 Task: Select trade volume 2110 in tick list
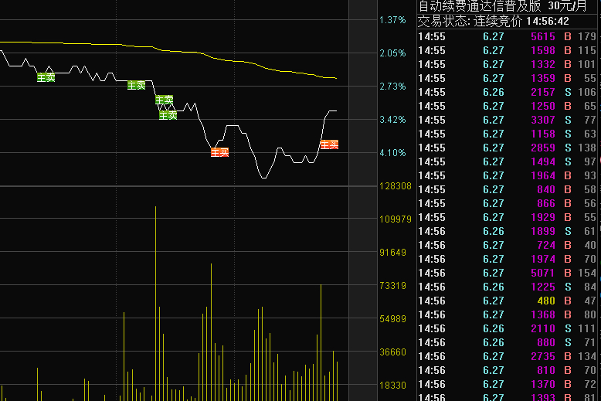tap(543, 328)
